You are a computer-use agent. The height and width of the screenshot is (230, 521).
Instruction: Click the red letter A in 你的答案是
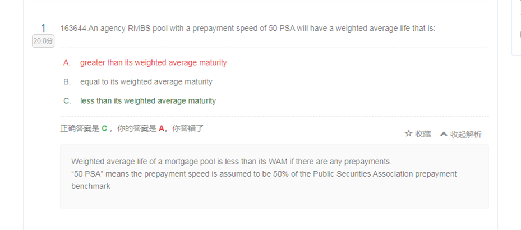click(162, 128)
